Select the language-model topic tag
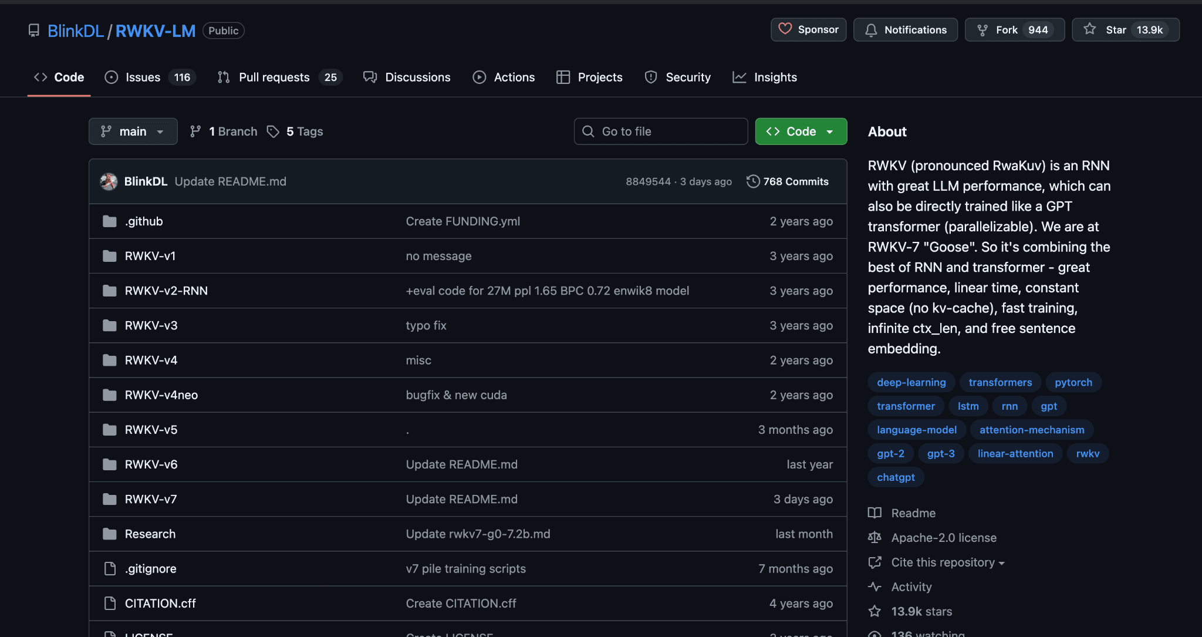Screen dimensions: 1202x637 [917, 430]
